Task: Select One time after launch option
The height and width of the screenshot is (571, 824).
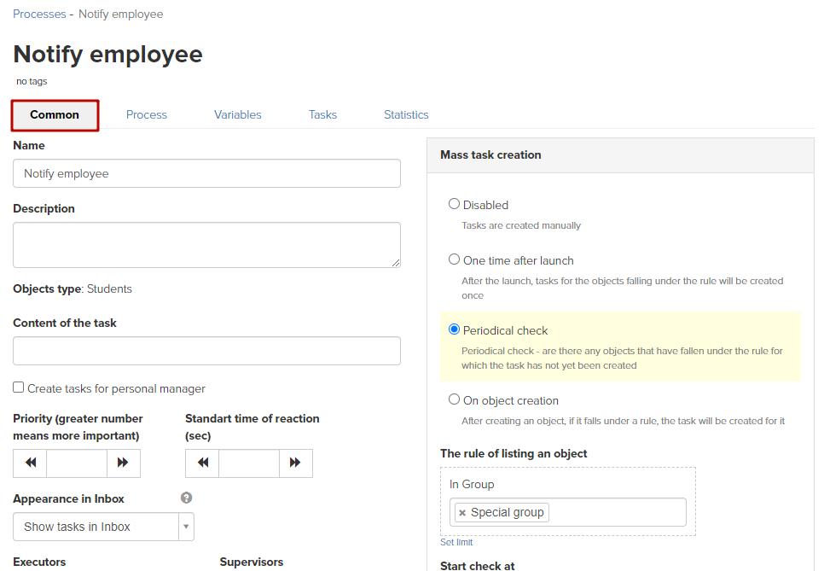Action: [454, 259]
